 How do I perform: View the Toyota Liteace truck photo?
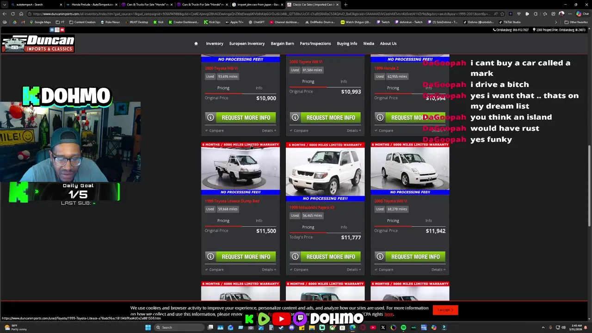click(x=240, y=169)
